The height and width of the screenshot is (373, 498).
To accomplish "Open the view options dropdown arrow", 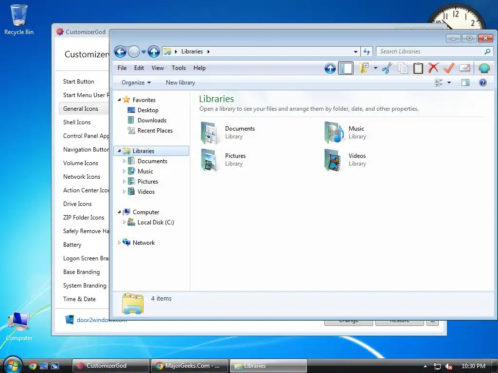I will point(449,83).
